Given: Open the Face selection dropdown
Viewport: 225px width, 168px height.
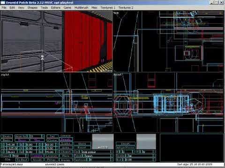Looking at the screenshot, I should pos(94,155).
